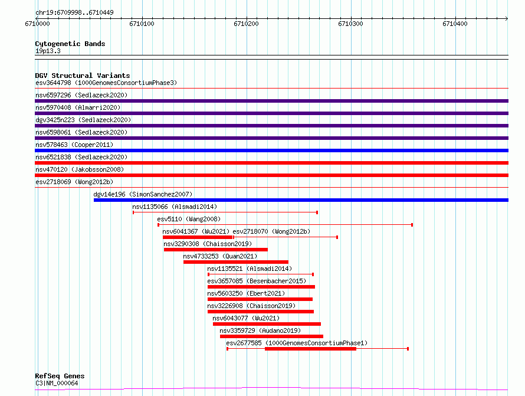Select the nsv6598061 (Sedlazeck2020) label

click(81, 132)
